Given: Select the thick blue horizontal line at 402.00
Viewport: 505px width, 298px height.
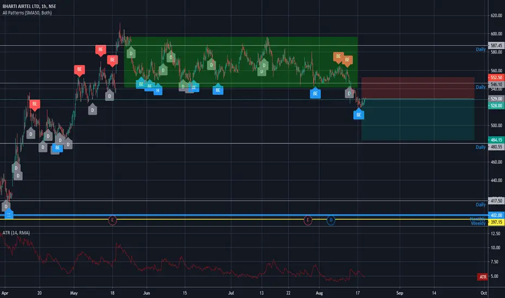Looking at the screenshot, I should (244, 215).
